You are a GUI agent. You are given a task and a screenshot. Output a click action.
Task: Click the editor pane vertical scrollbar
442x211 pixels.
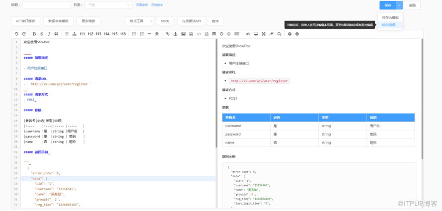pyautogui.click(x=217, y=93)
